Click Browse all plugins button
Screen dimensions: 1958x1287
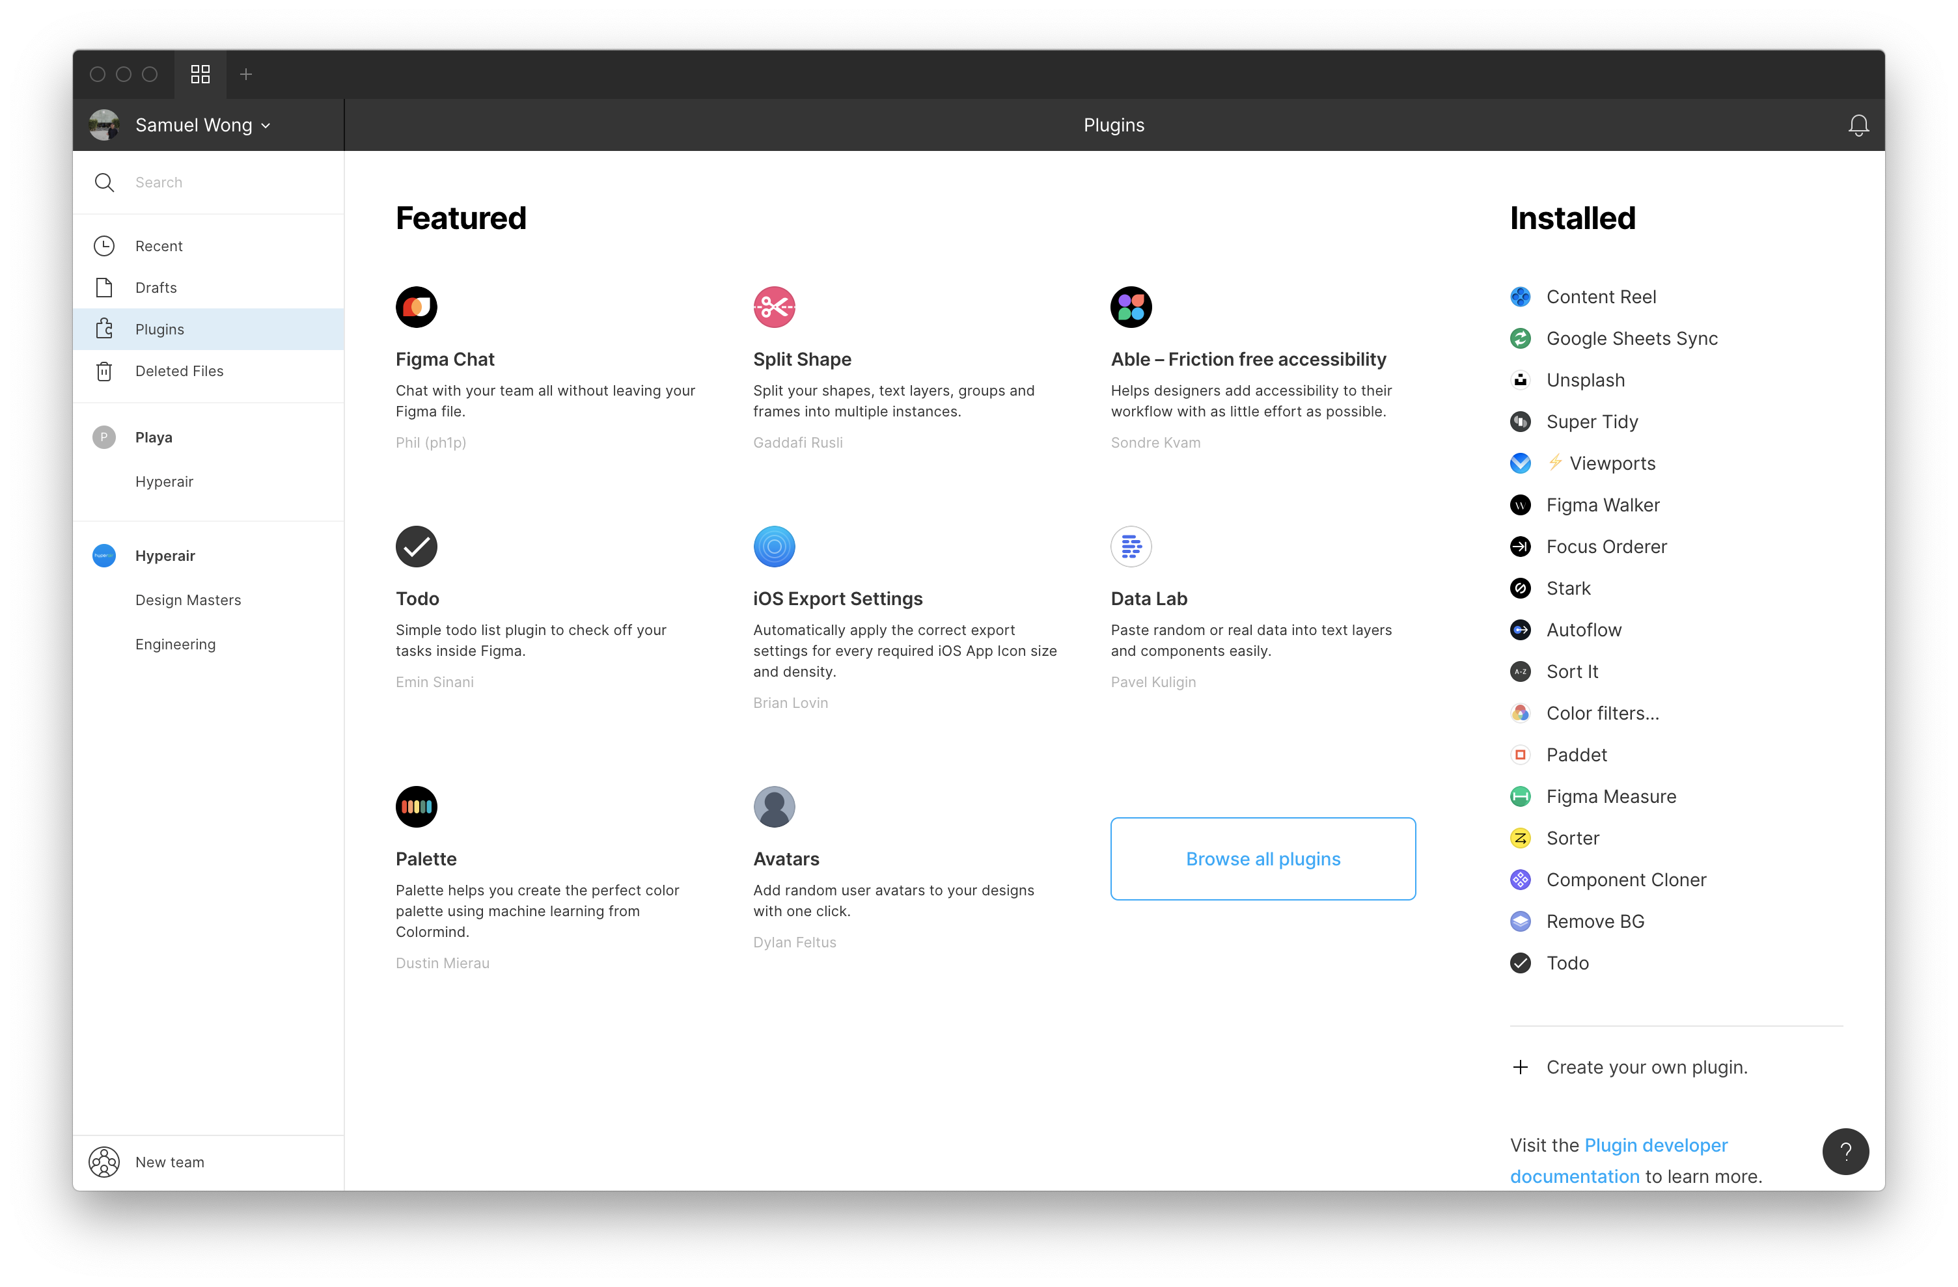1263,858
